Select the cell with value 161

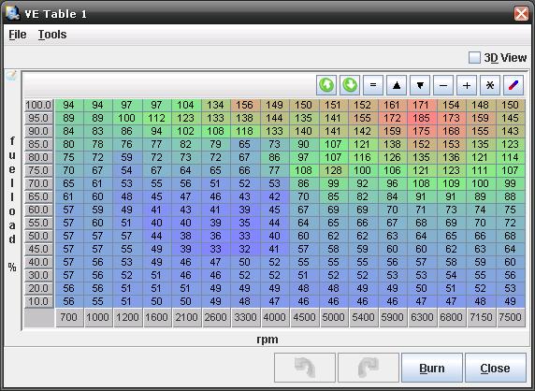(x=392, y=105)
